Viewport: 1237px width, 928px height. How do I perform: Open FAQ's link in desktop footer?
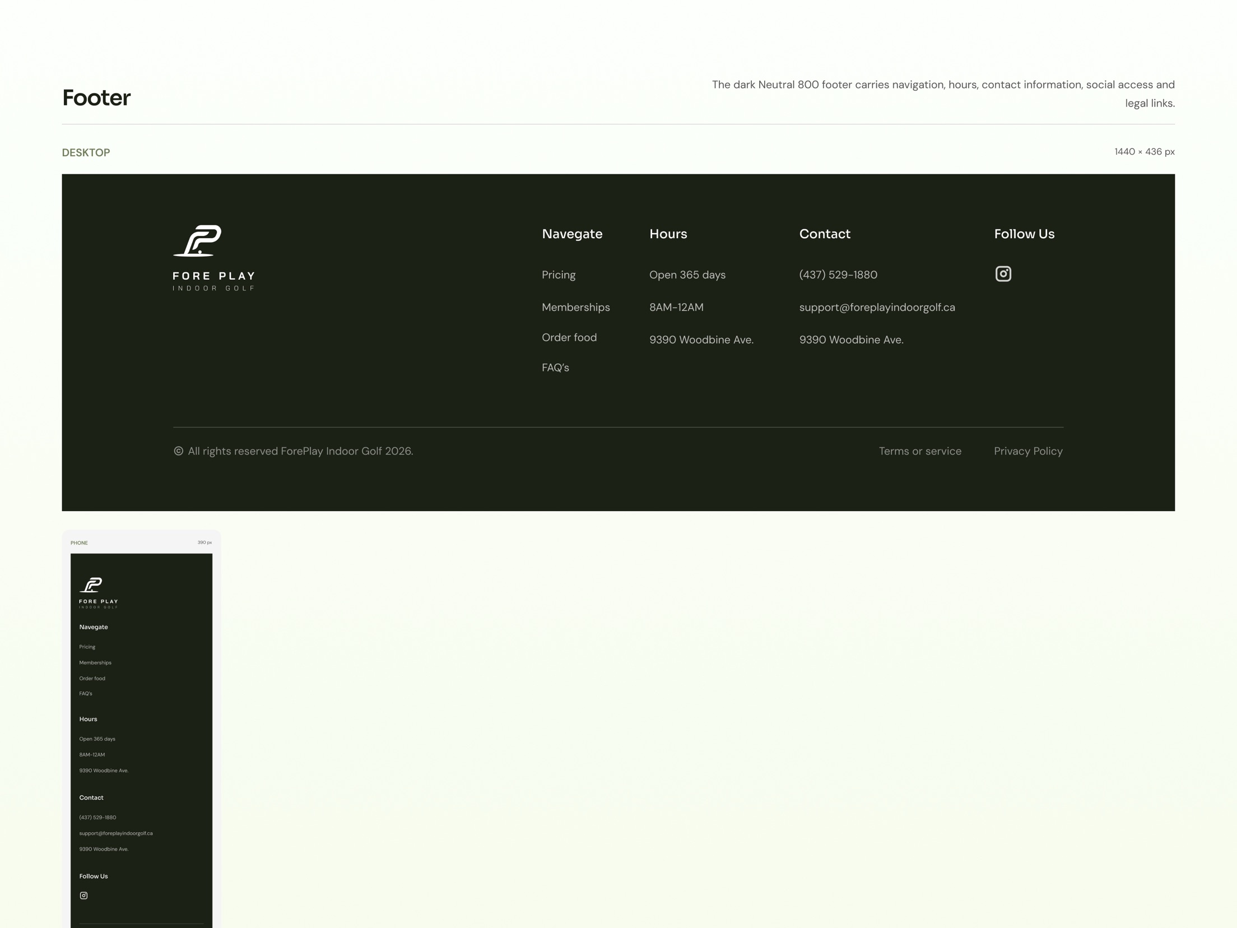pyautogui.click(x=555, y=368)
